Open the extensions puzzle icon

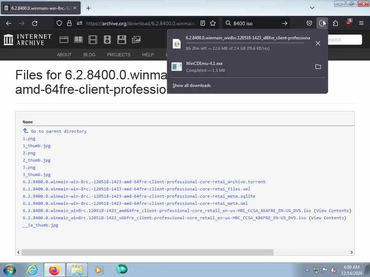335,23
